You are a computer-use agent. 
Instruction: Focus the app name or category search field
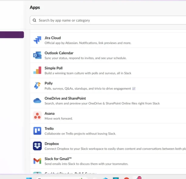[108, 20]
